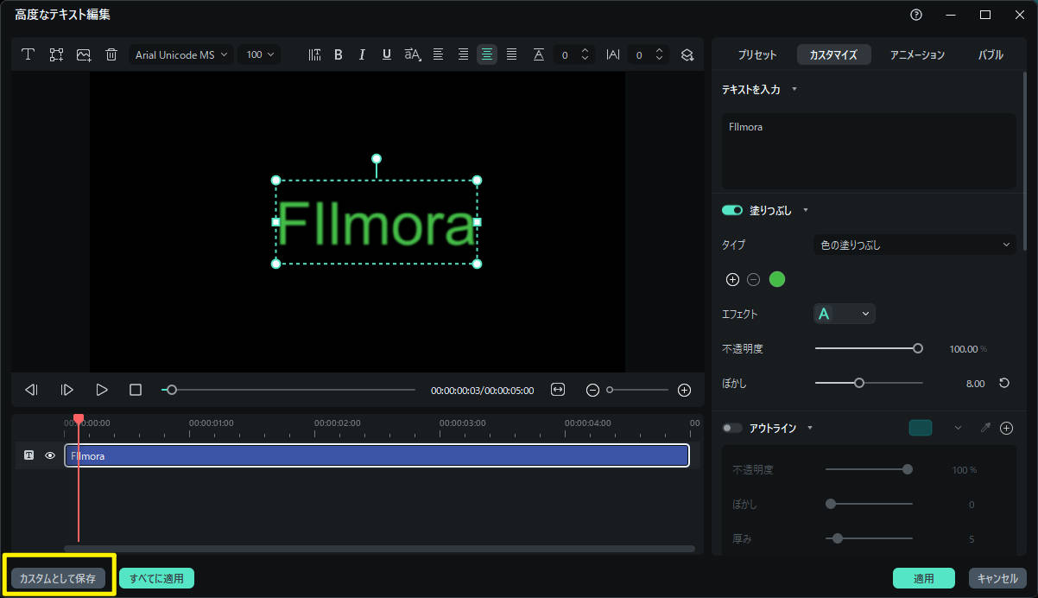Click the カスタムとして保存 button
The image size is (1038, 598).
58,578
